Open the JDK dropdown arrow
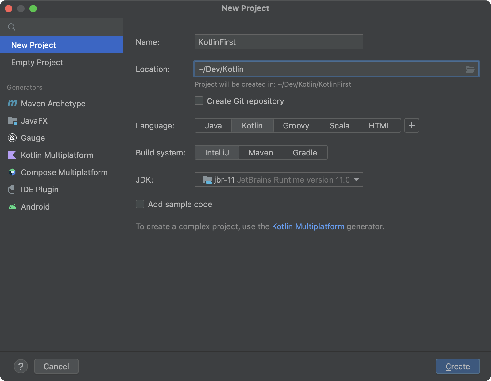 click(356, 179)
